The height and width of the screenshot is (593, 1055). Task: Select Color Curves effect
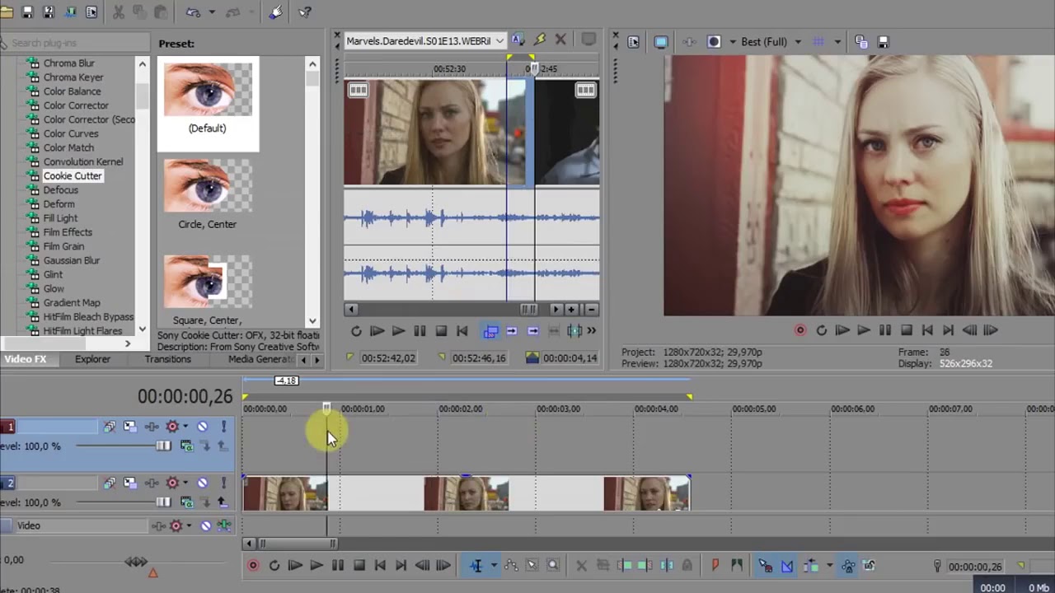point(71,133)
